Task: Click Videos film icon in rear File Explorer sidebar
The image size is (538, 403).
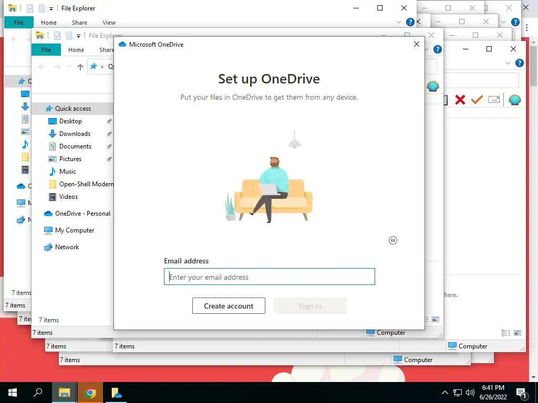Action: (x=25, y=169)
